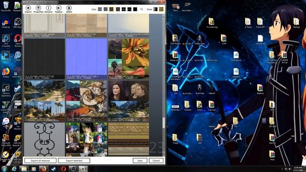The image size is (306, 172).
Task: Pick the fourth thumbnail size grid option
Action: pos(118,9)
